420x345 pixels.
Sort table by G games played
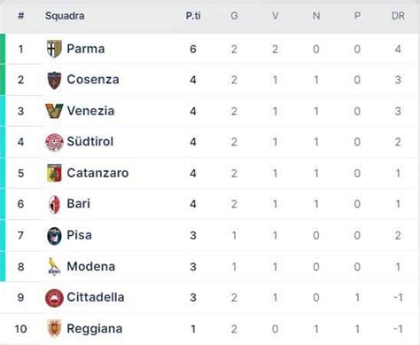coord(234,16)
